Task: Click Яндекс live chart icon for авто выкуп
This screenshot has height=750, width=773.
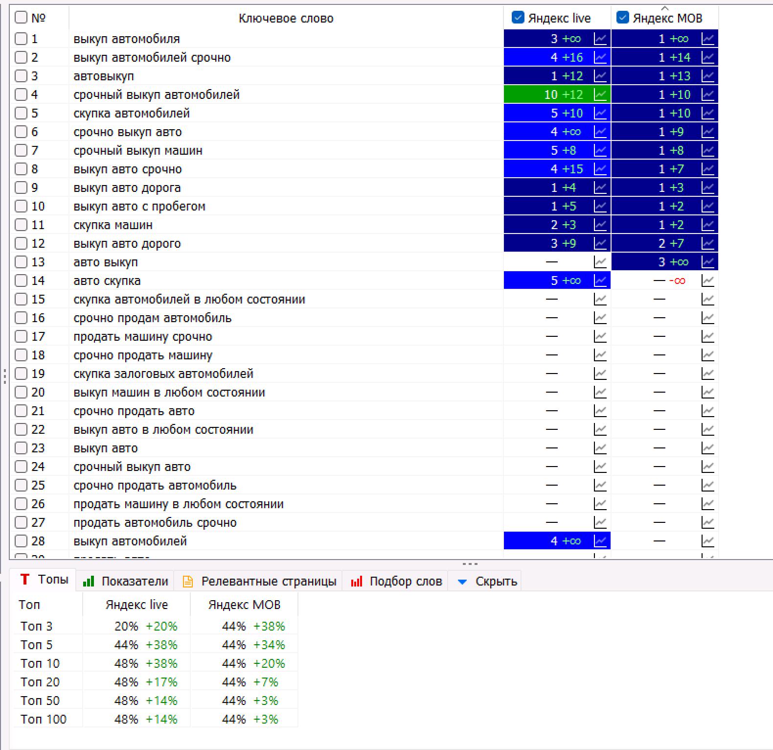Action: coord(600,262)
